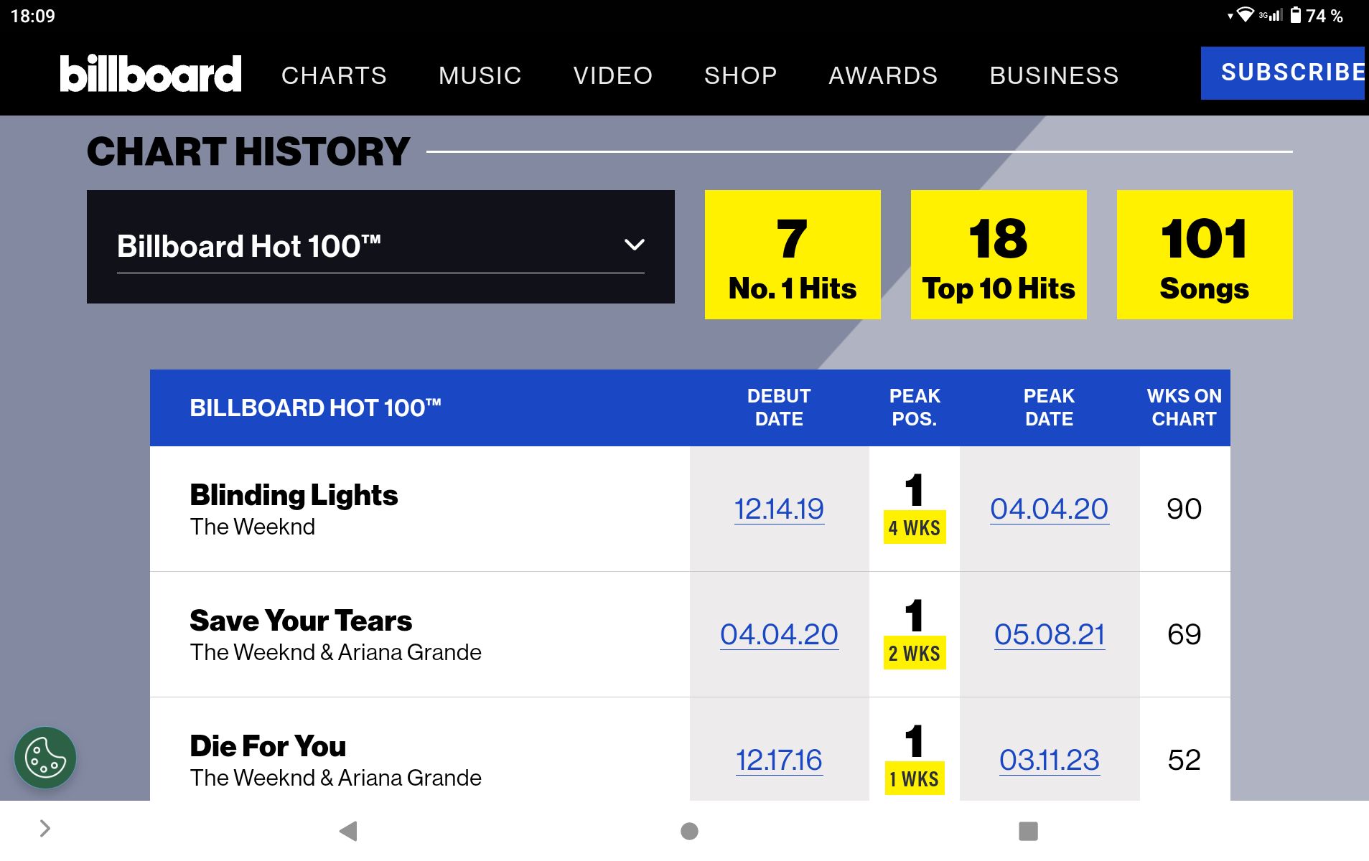Click the 101 Songs tile

[x=1205, y=255]
